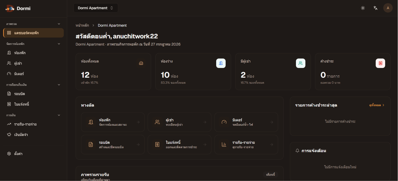Open รอบบิล sidebar menu item

[x=34, y=94]
